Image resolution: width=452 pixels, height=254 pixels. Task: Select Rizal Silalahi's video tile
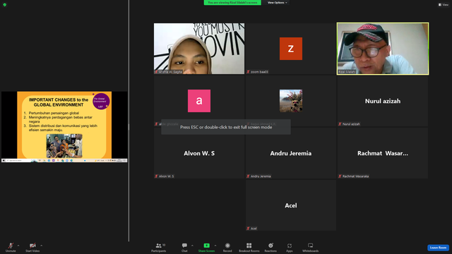pos(383,49)
